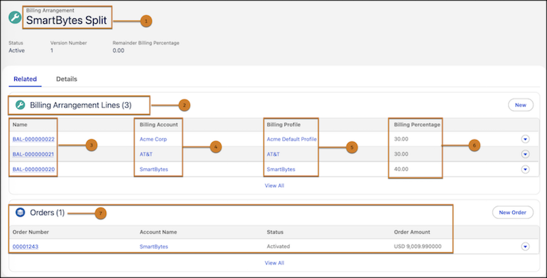Open row actions dropdown for BAL-000000020

pyautogui.click(x=525, y=169)
